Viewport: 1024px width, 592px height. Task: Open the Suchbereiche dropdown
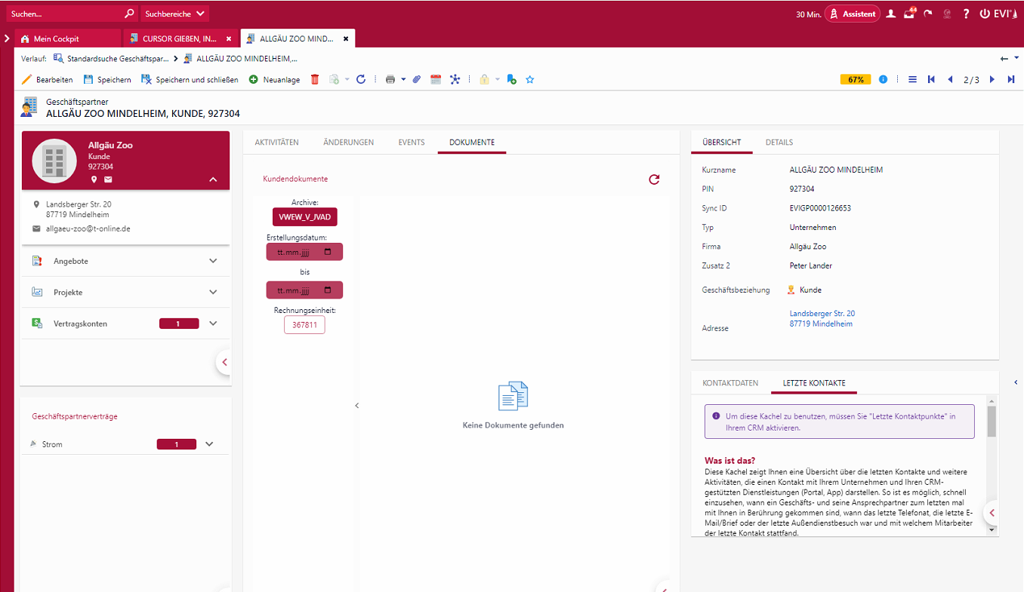point(174,14)
